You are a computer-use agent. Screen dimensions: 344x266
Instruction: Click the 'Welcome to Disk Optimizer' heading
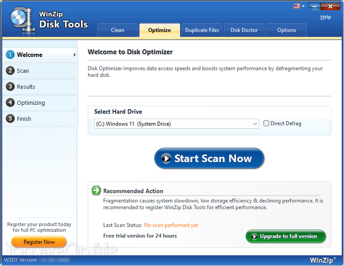[130, 52]
